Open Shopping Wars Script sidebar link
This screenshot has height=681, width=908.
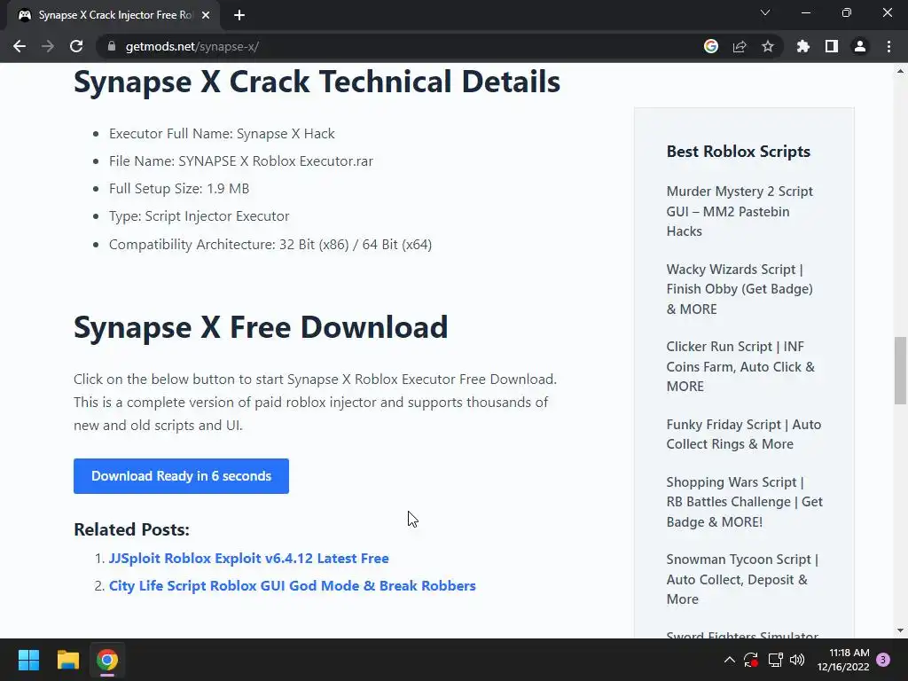[x=745, y=502]
